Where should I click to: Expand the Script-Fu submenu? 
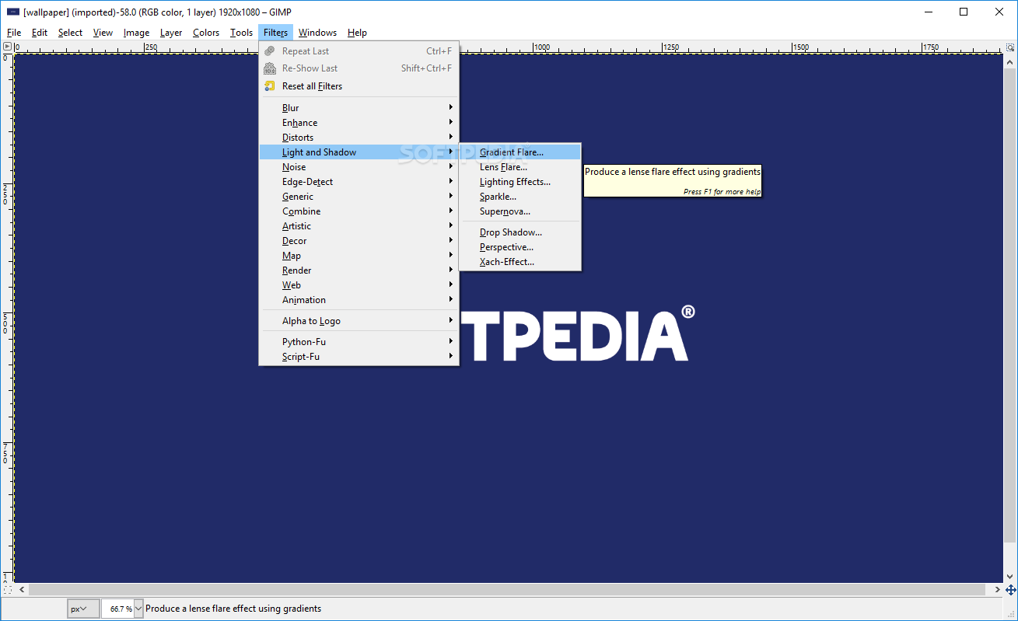point(359,357)
